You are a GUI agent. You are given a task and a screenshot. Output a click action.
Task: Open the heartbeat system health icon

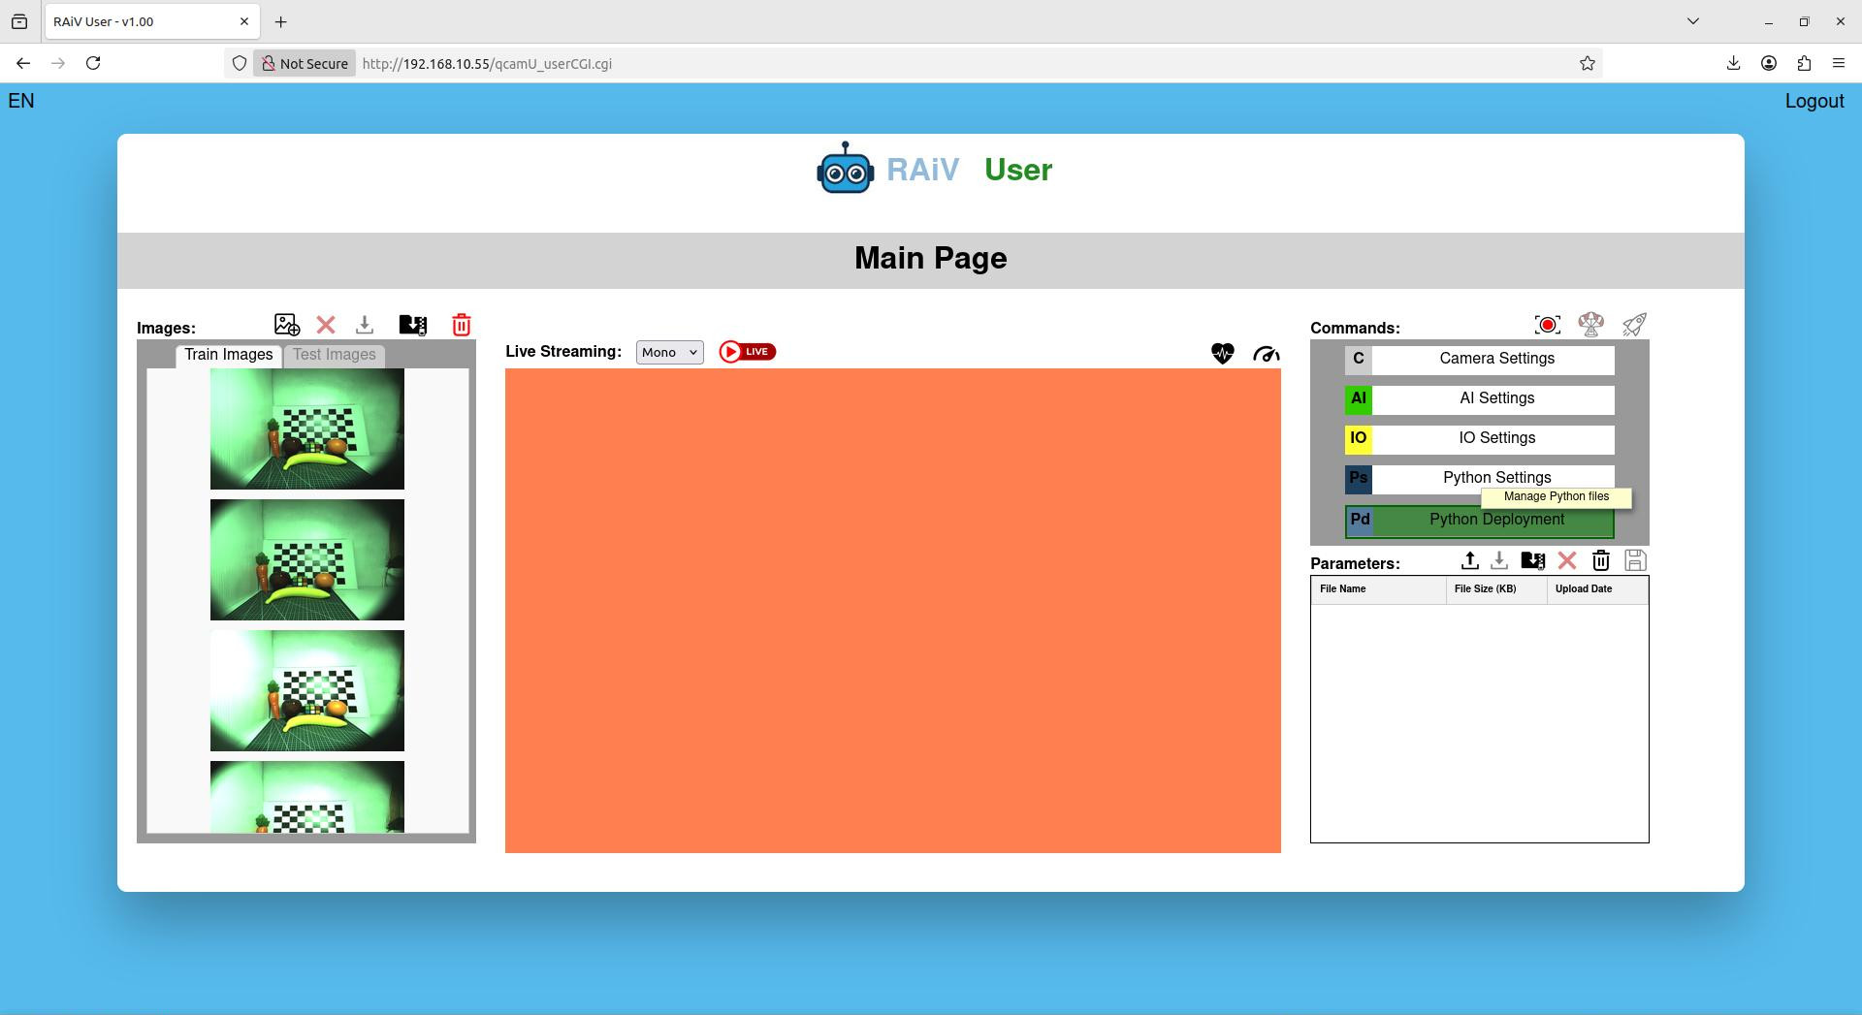coord(1222,353)
